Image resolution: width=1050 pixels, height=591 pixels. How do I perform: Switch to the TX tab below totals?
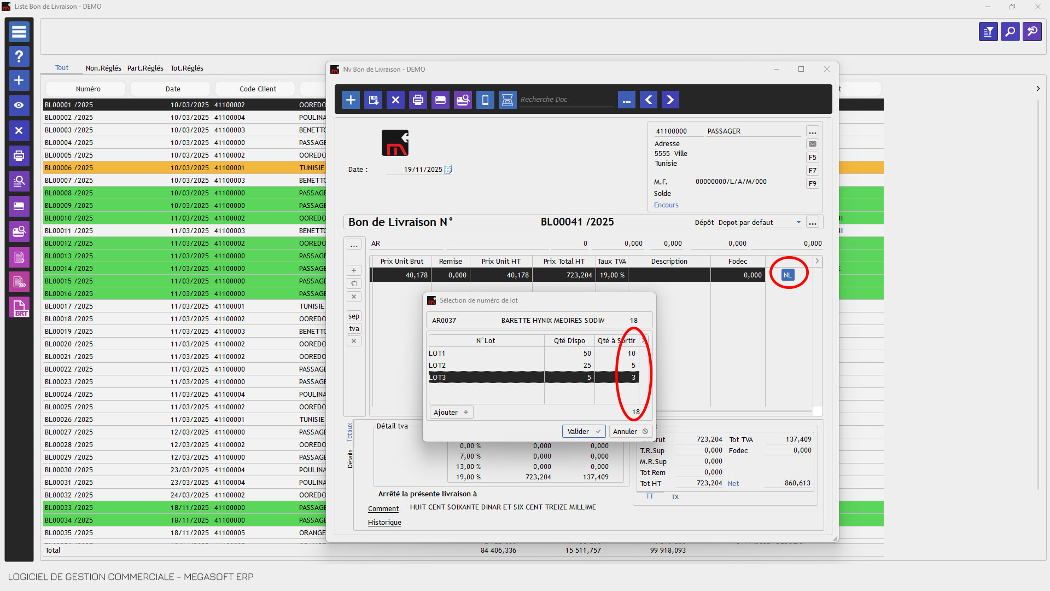point(675,497)
